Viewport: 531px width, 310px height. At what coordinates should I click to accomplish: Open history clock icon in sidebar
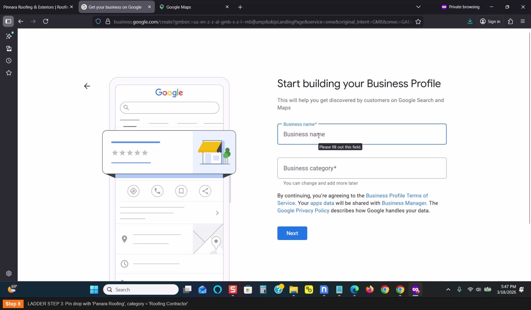tap(9, 61)
